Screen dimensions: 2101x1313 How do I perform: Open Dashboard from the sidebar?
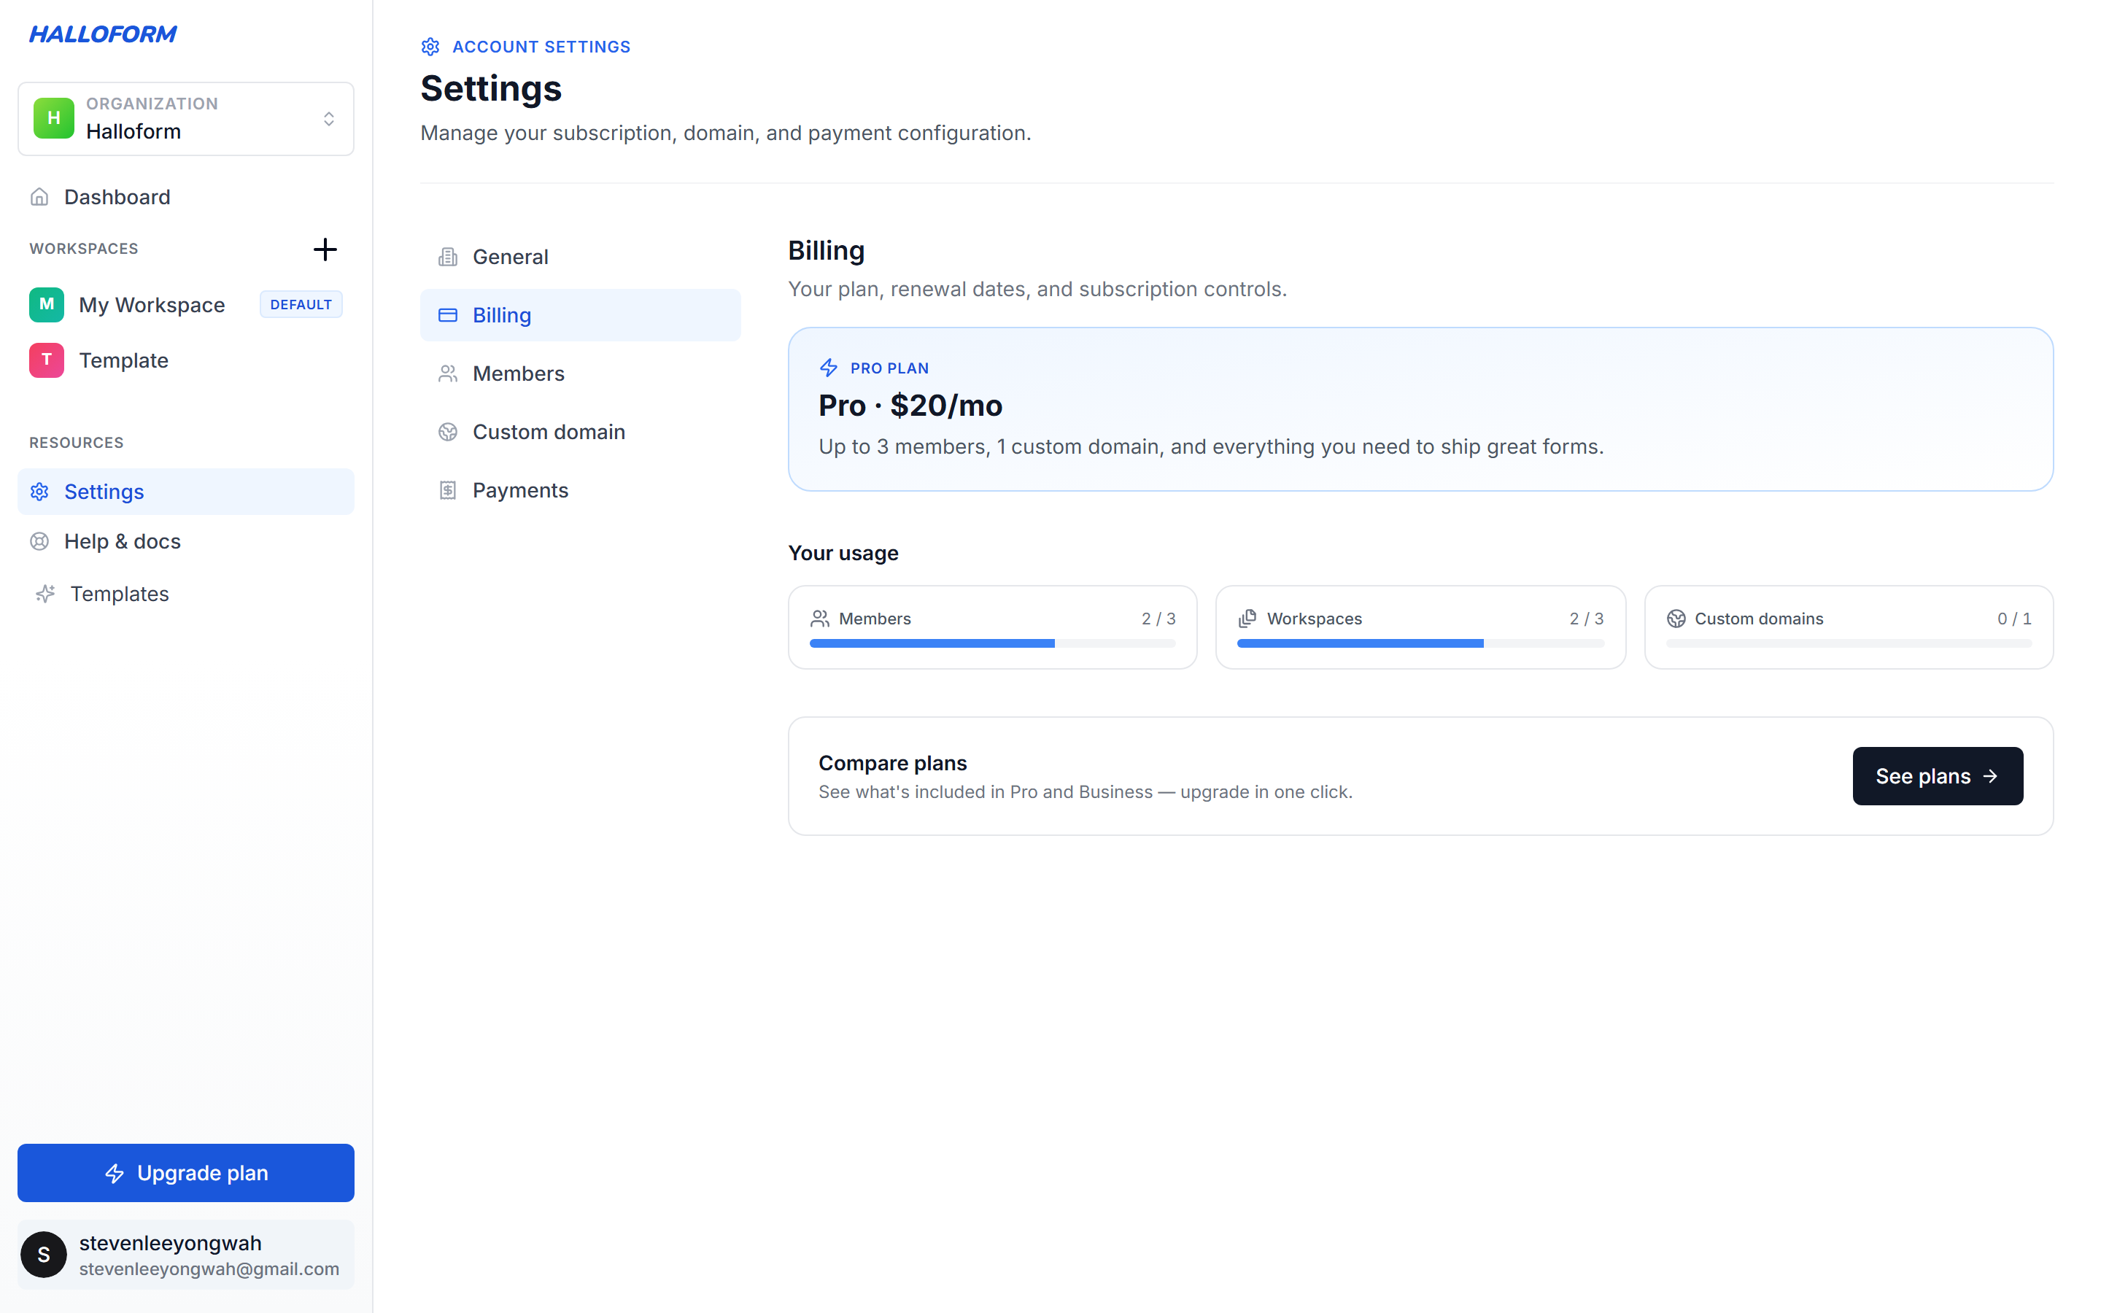186,197
